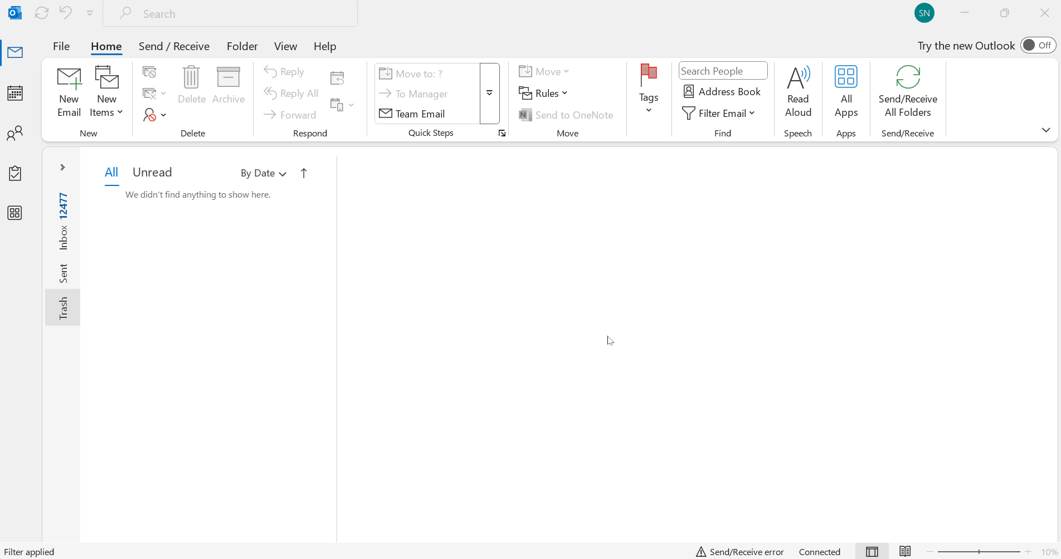Click Send/Receive All Folders
Image resolution: width=1061 pixels, height=559 pixels.
coord(908,91)
